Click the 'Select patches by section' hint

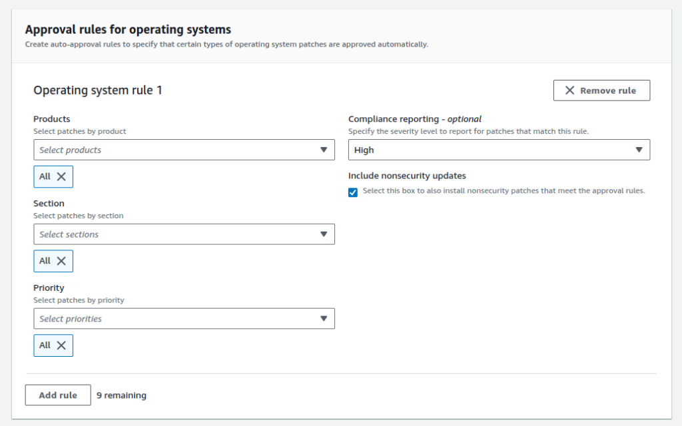(x=79, y=216)
